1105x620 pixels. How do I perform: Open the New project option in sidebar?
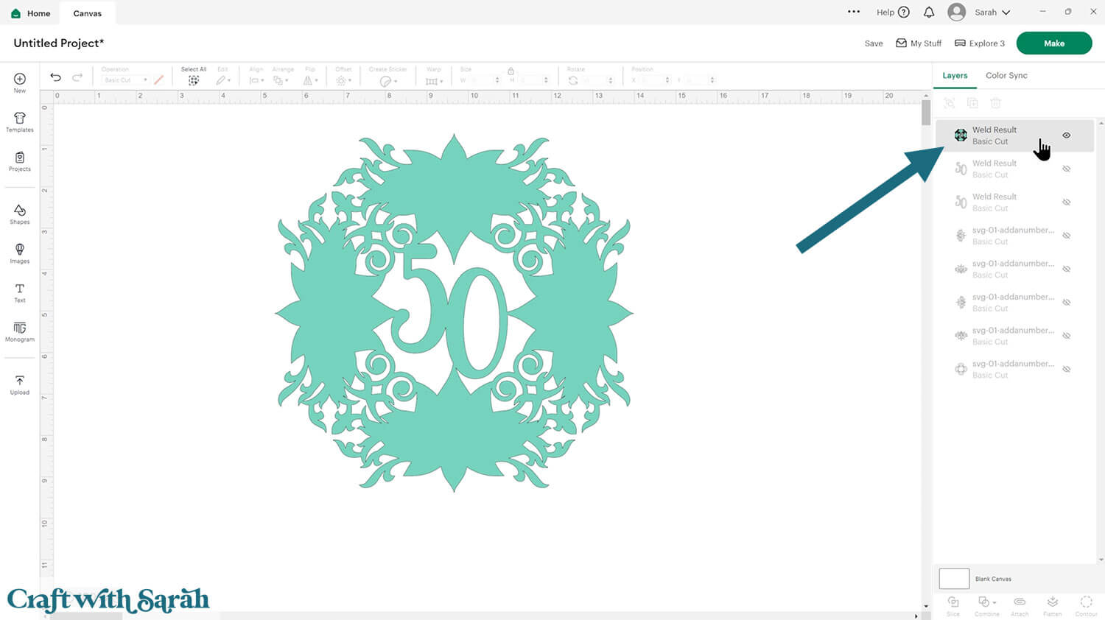pos(20,82)
